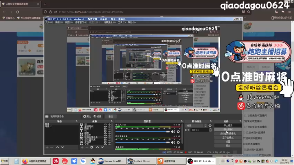
Task: Open Mic/Aux audio settings gear
Action: [x=178, y=132]
